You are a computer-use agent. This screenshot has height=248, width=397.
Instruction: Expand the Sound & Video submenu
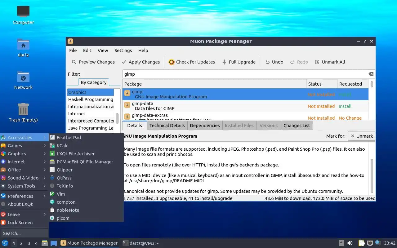24,178
